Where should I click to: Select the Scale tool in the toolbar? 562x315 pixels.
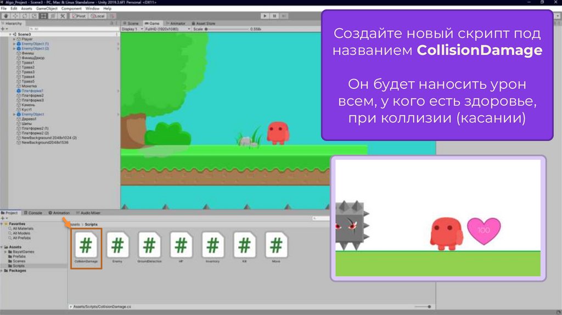34,16
